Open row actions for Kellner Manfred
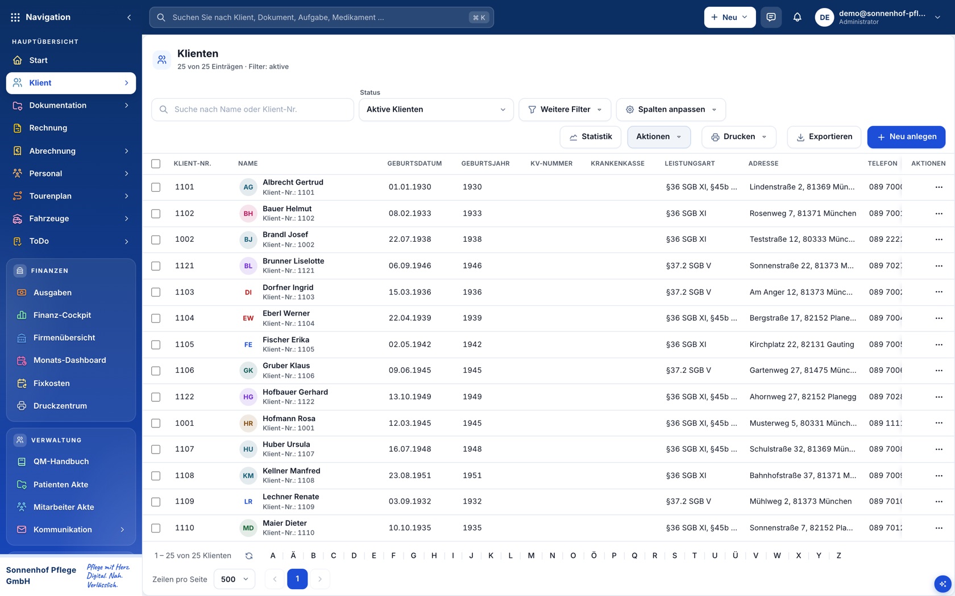This screenshot has height=596, width=955. (939, 476)
